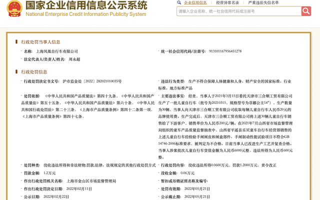This screenshot has width=320, height=200.
Task: Select decision number 沪市监金处〔2022〕282021010035号
Action: pyautogui.click(x=92, y=81)
